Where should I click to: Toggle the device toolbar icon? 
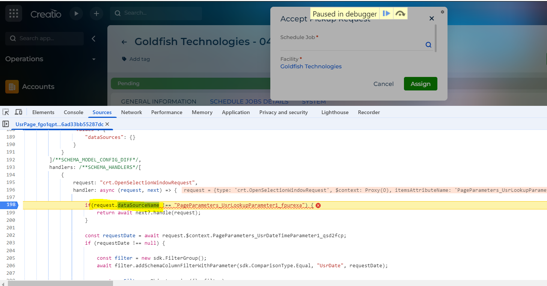tap(18, 112)
